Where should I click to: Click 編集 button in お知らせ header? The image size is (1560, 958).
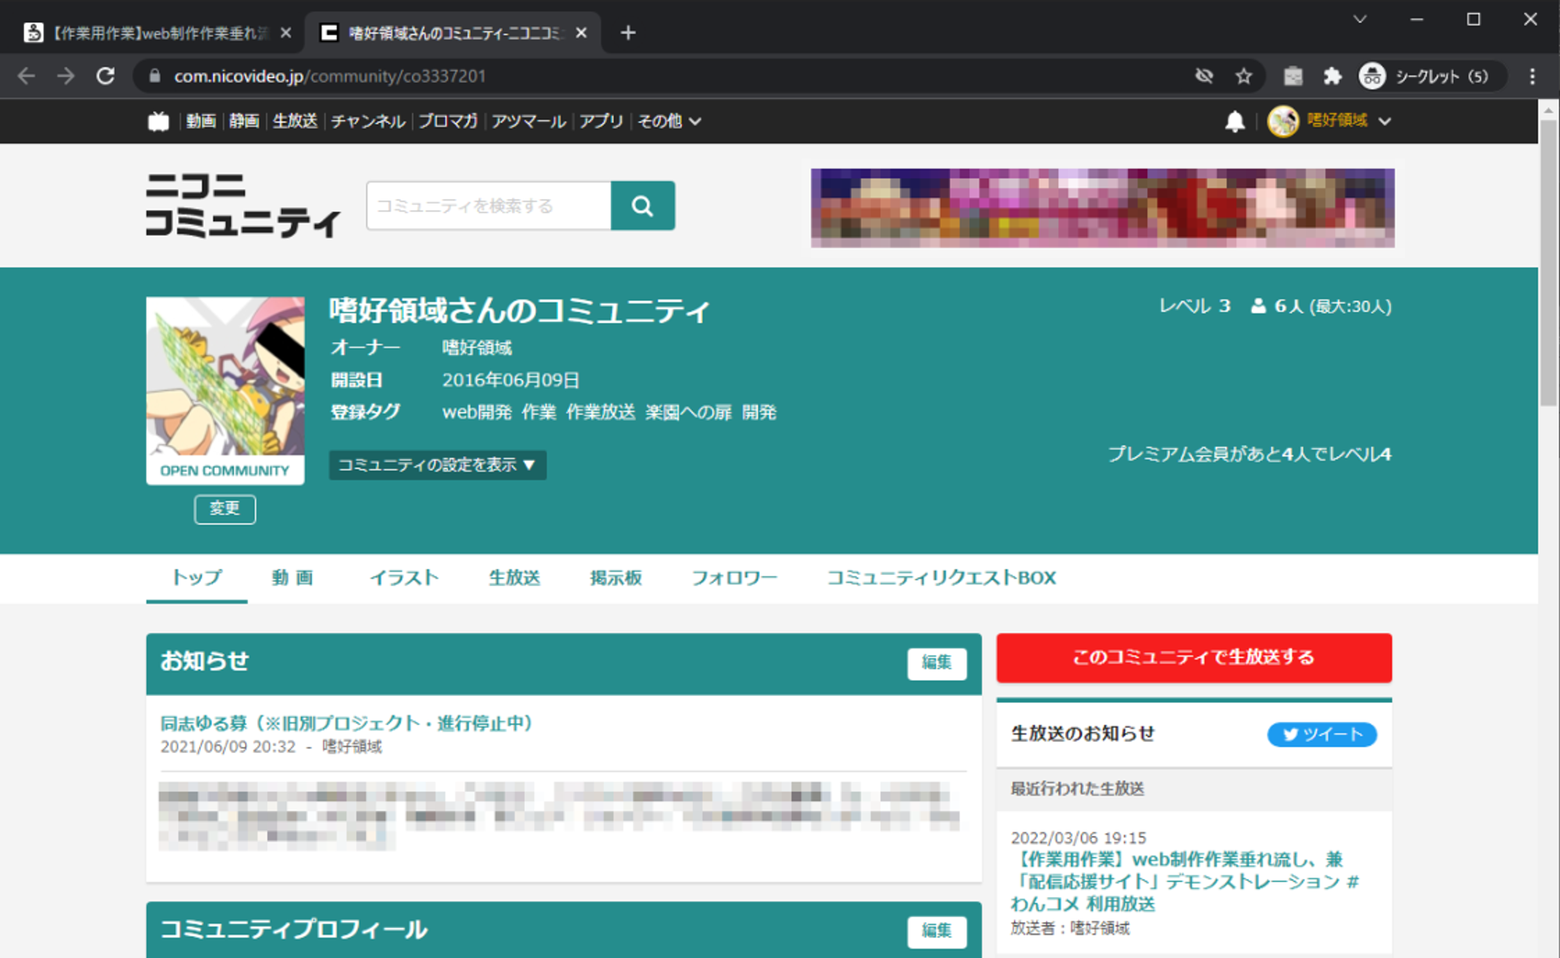tap(936, 663)
